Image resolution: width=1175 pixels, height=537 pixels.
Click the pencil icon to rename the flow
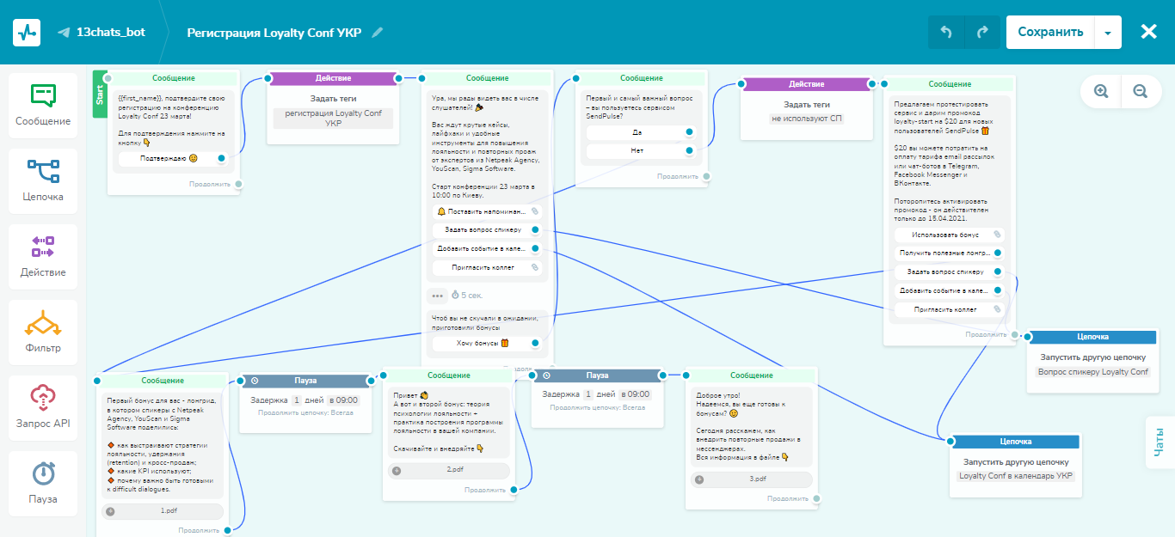(378, 33)
